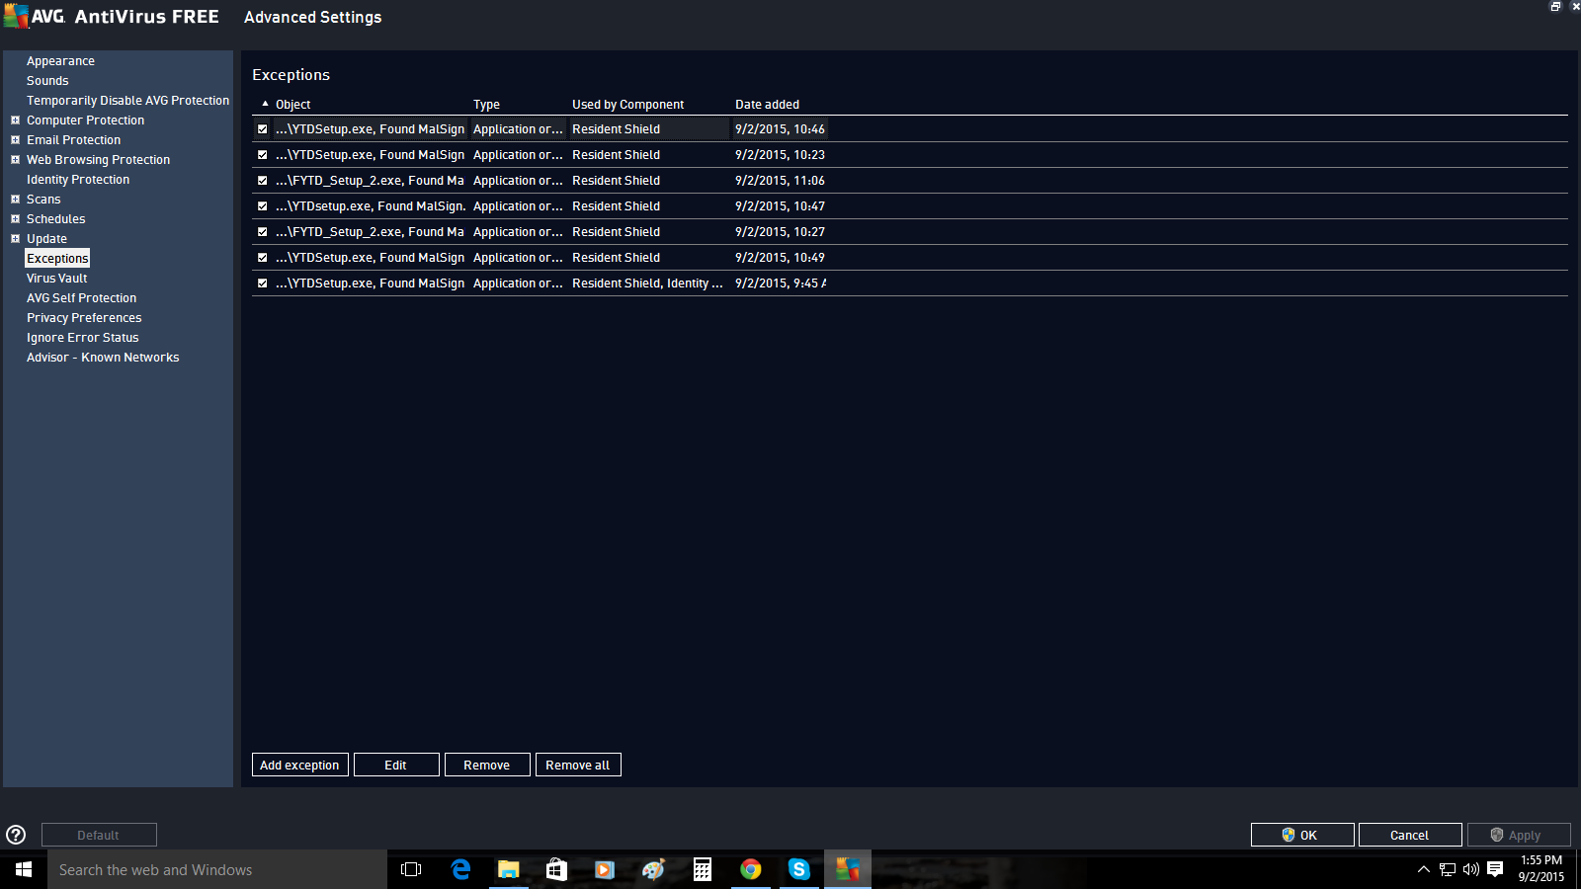Open Task View on the taskbar
The width and height of the screenshot is (1581, 889).
click(x=411, y=869)
